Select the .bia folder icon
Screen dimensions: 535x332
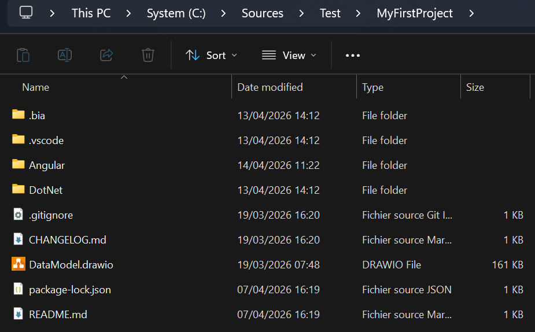tap(18, 115)
